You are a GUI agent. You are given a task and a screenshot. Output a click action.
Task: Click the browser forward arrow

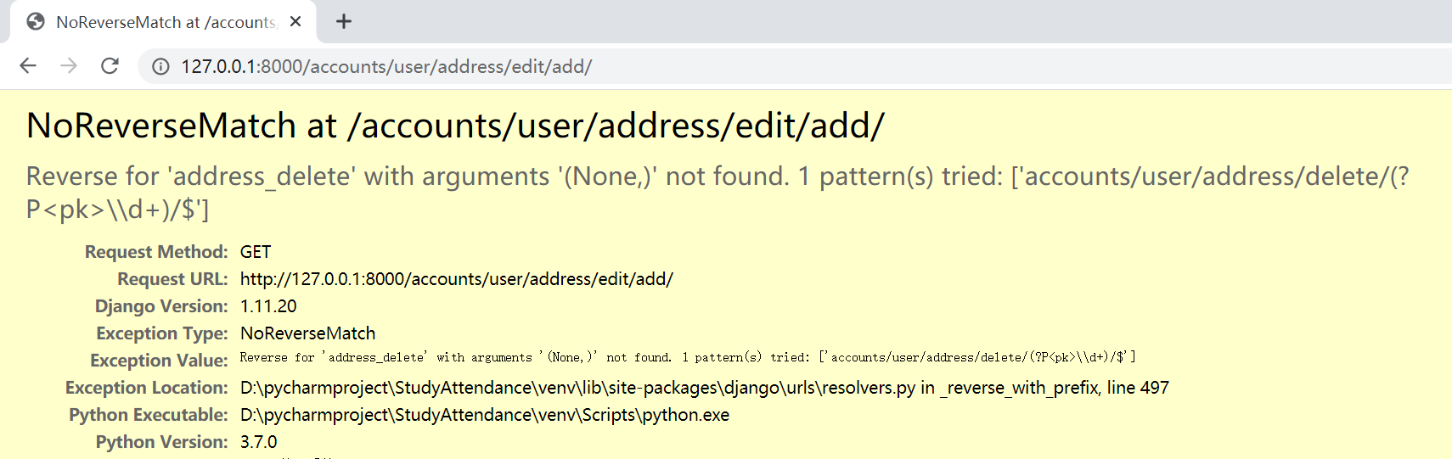pos(69,66)
